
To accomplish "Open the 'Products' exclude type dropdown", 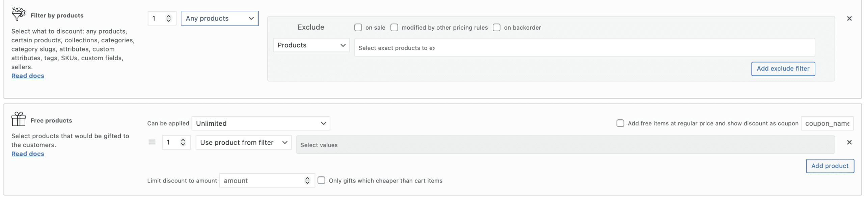I will pos(311,45).
